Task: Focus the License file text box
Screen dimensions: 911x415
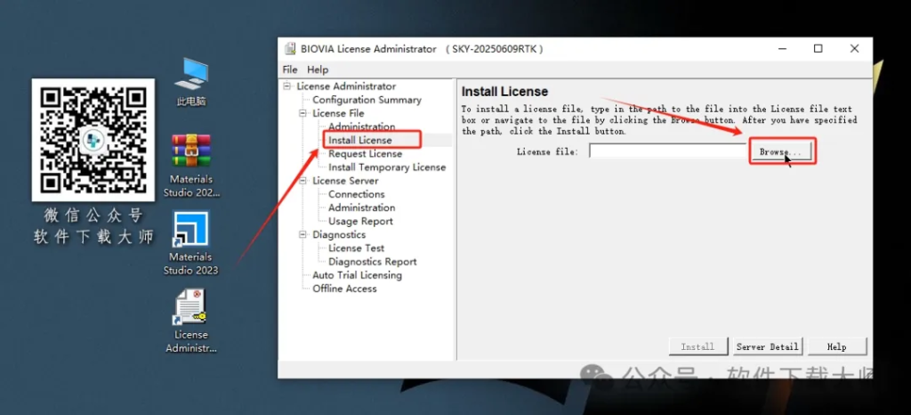Action: coord(667,152)
